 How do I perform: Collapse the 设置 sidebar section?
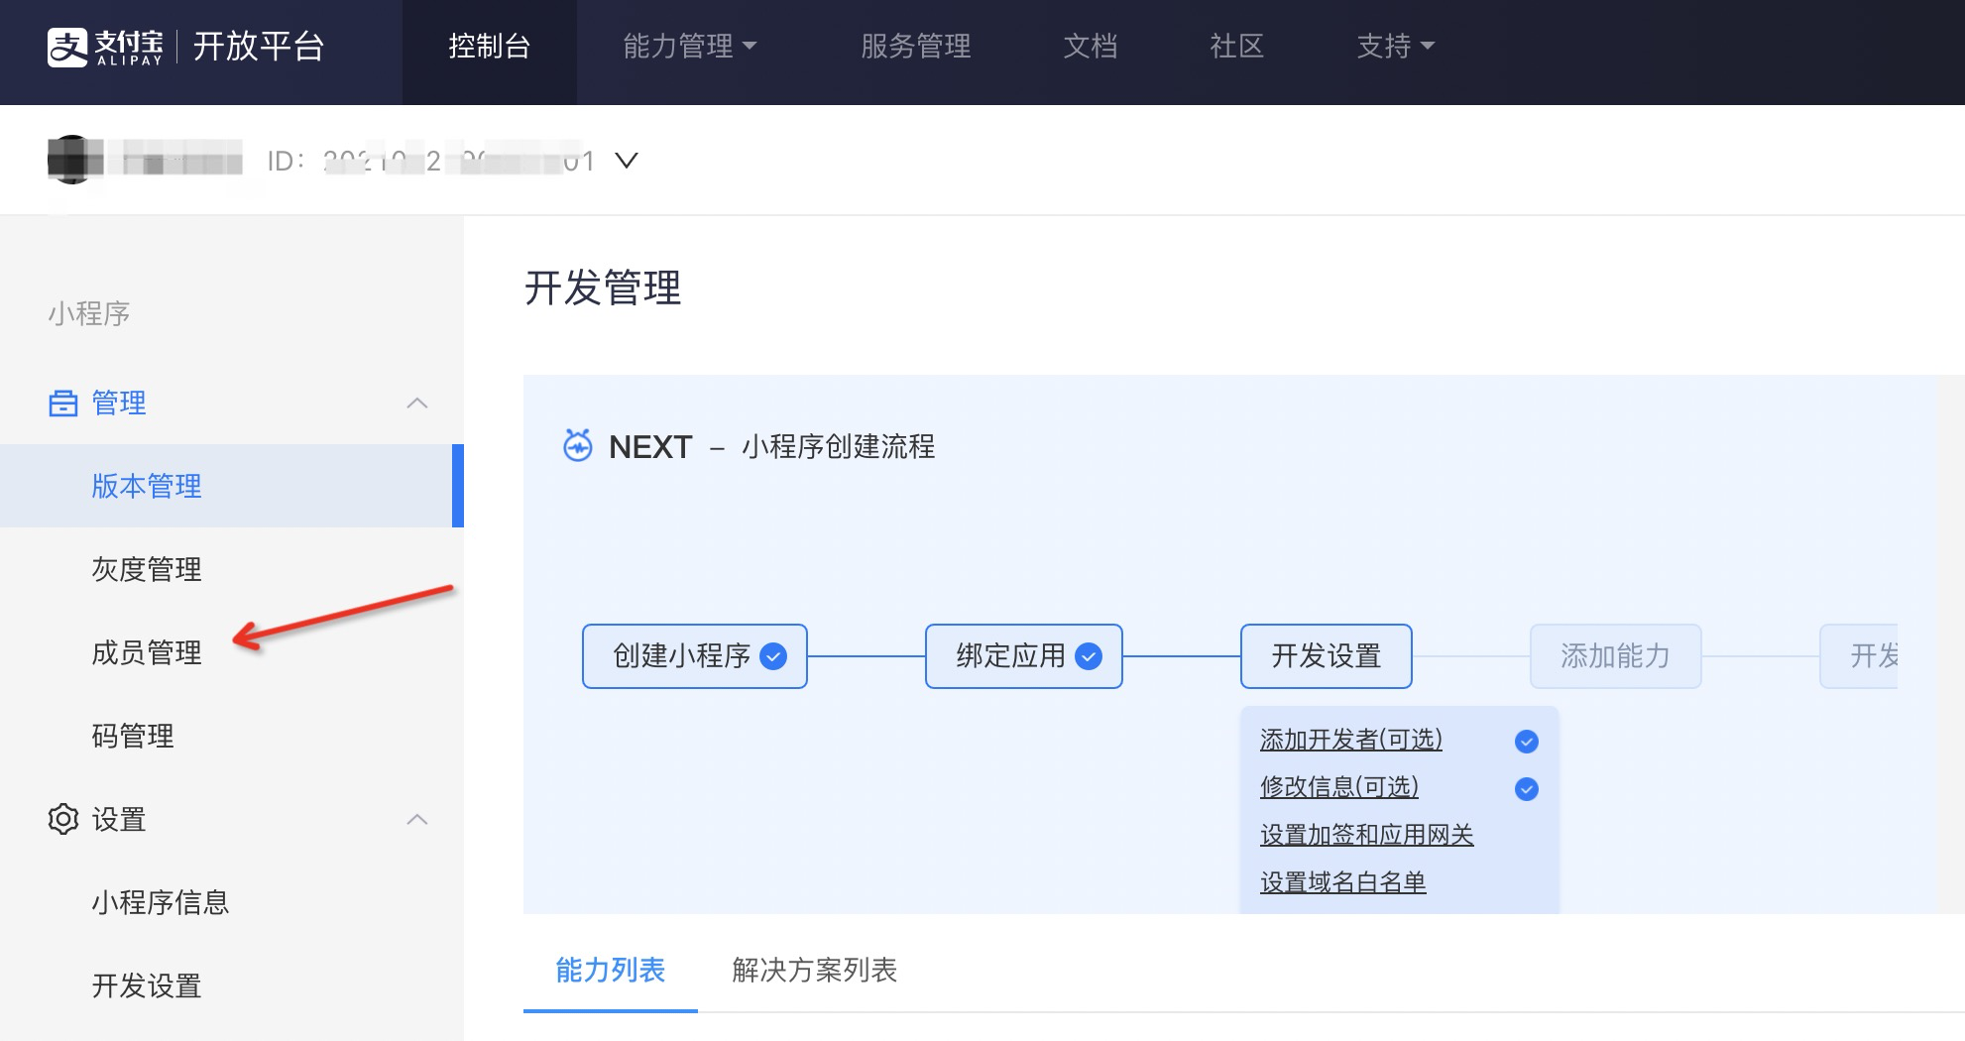pyautogui.click(x=417, y=820)
